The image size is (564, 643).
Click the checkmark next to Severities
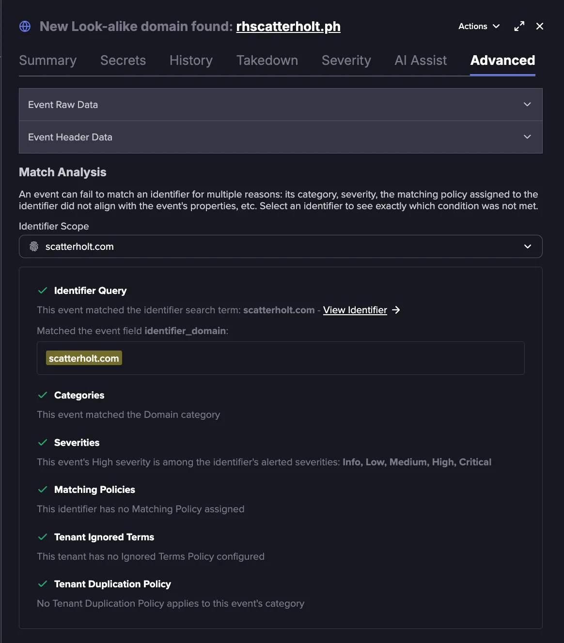tap(43, 443)
